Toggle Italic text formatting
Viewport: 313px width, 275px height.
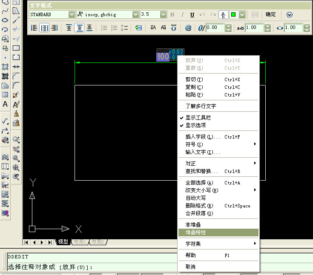click(182, 14)
